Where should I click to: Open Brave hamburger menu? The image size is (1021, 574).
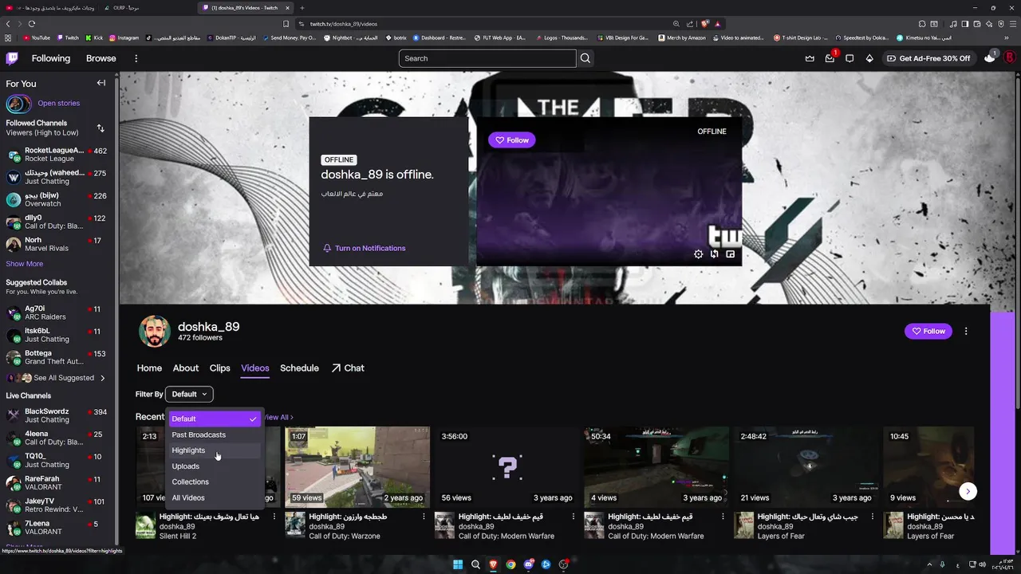coord(1012,24)
